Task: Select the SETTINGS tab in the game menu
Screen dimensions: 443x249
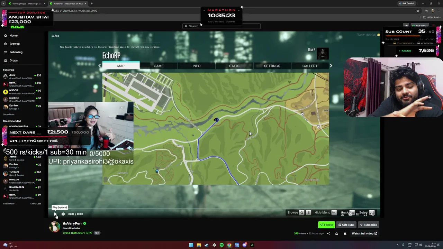Action: [x=272, y=66]
